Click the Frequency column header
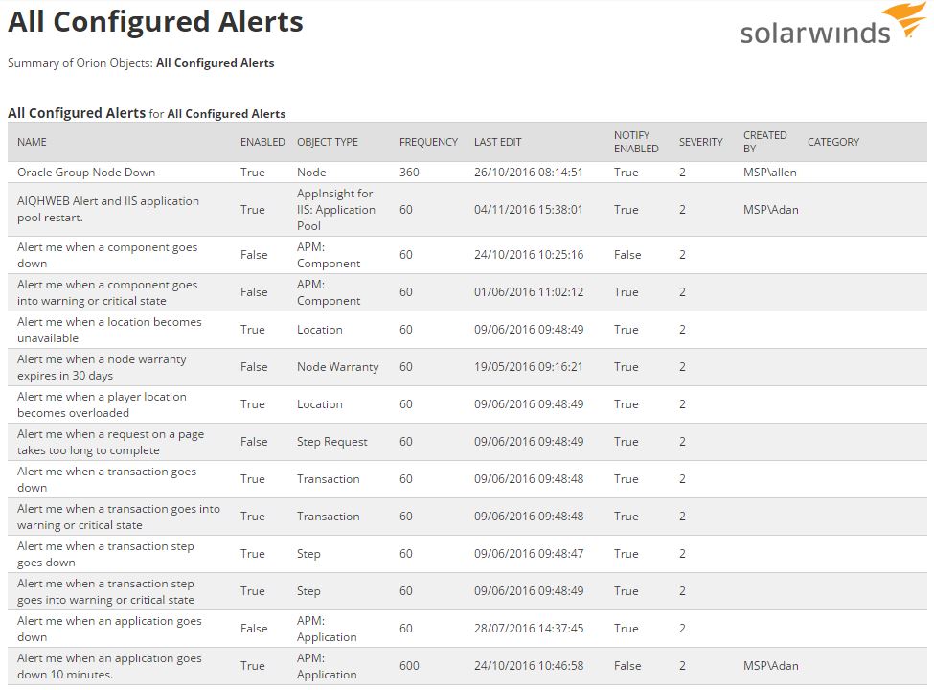The width and height of the screenshot is (934, 690). tap(428, 142)
